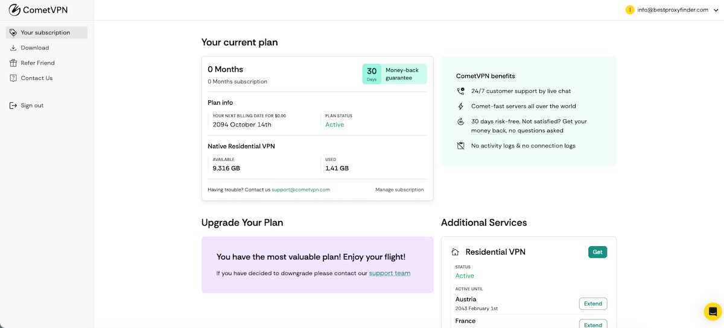Go to the Refer Friend page

[37, 63]
